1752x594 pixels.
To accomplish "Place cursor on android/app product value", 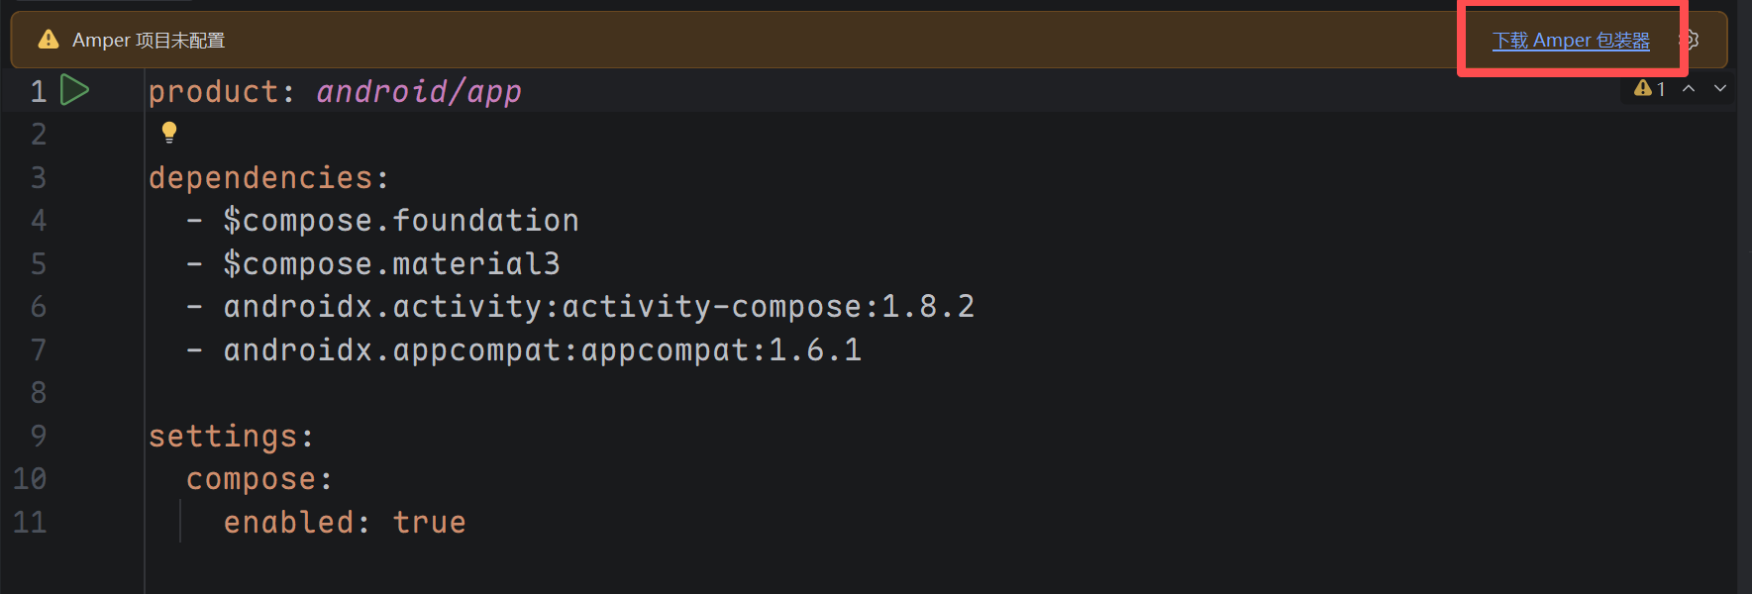I will click(x=418, y=92).
